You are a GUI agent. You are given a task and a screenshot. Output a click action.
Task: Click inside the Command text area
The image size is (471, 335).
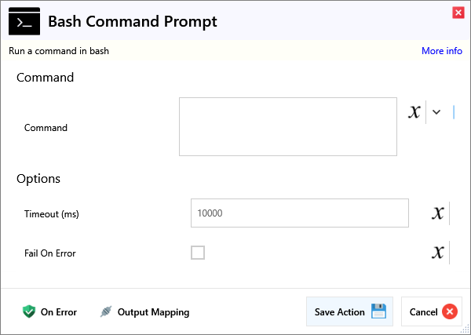click(287, 126)
